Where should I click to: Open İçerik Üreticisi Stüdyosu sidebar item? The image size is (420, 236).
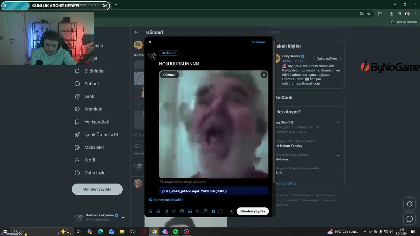pyautogui.click(x=98, y=135)
